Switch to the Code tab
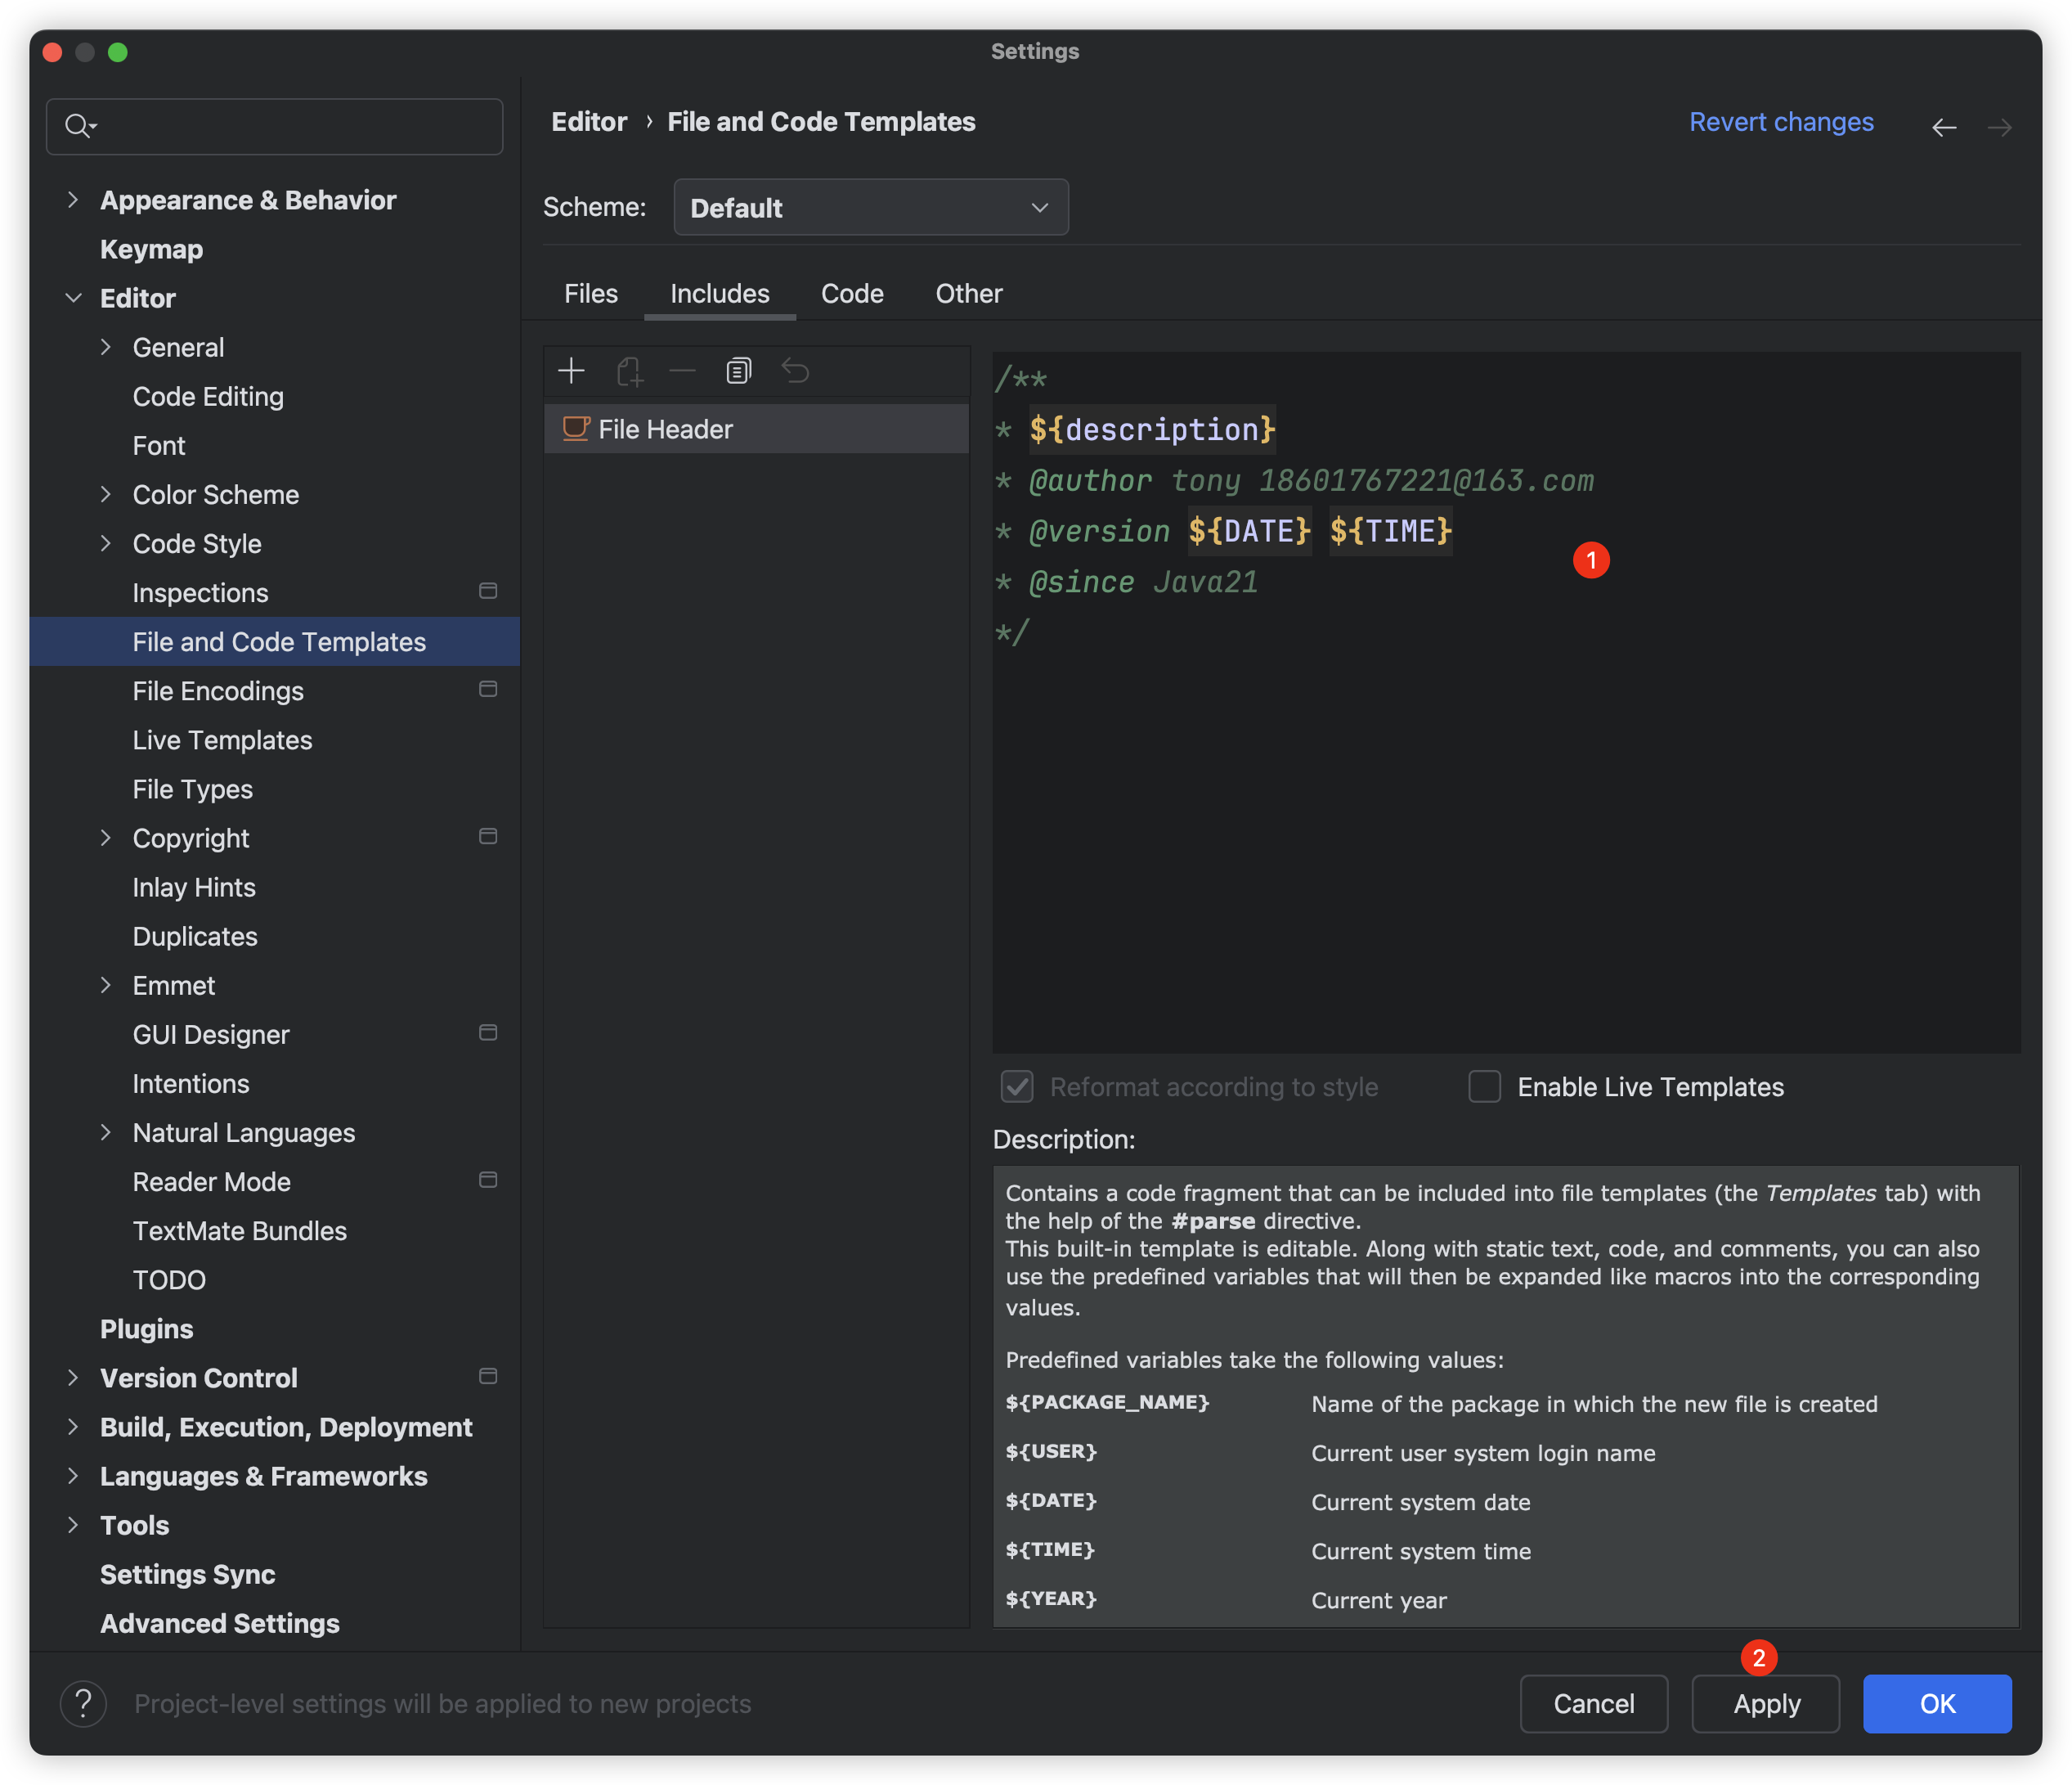 coord(852,293)
